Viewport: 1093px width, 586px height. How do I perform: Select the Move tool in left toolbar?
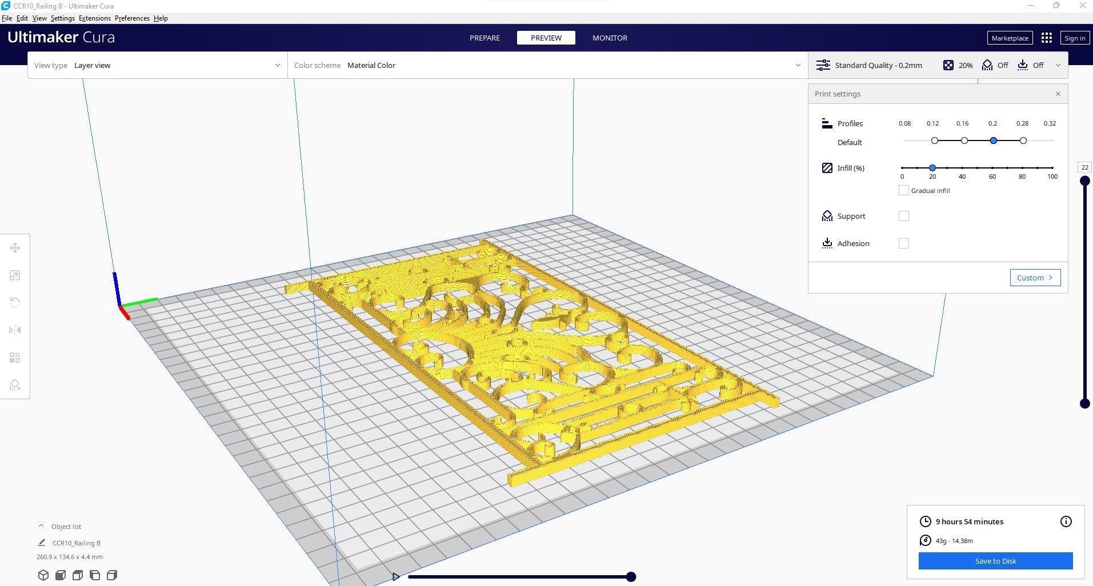15,248
